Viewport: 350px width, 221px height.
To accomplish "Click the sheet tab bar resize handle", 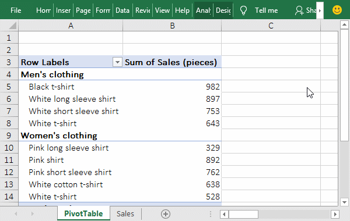I will [210, 214].
